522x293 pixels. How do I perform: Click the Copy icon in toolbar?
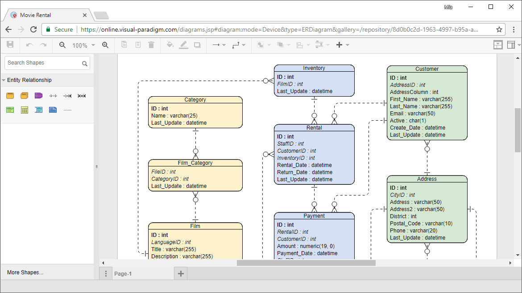coord(124,45)
